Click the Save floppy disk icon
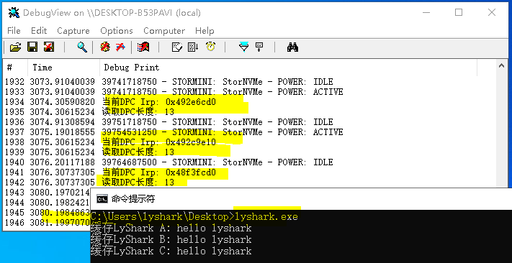The height and width of the screenshot is (263, 512). tap(32, 47)
